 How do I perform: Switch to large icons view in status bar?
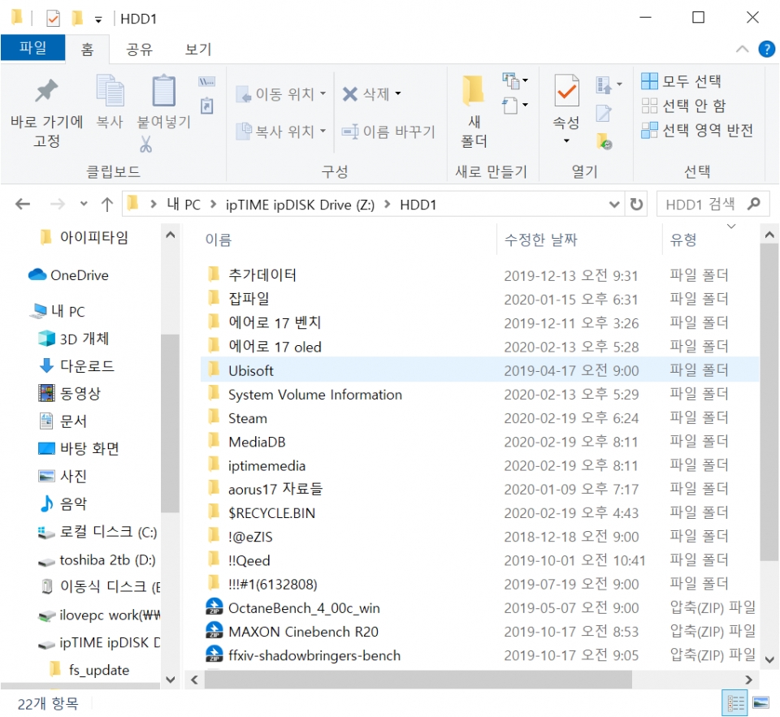tap(761, 703)
